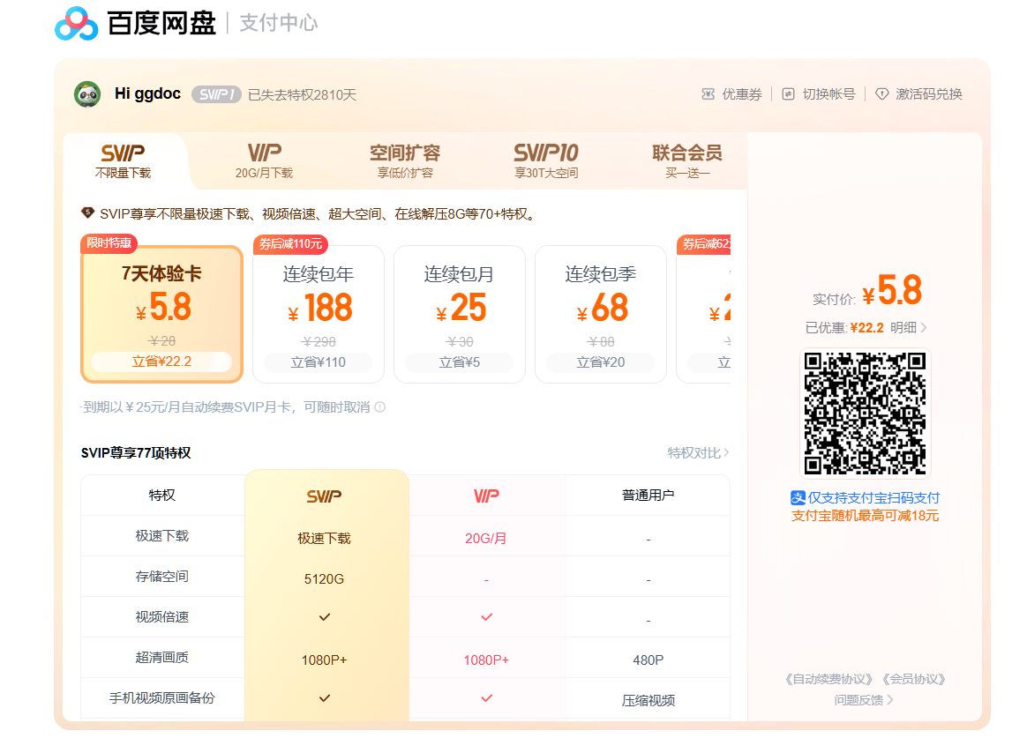Click the payment QR code
The height and width of the screenshot is (753, 1027).
(866, 414)
